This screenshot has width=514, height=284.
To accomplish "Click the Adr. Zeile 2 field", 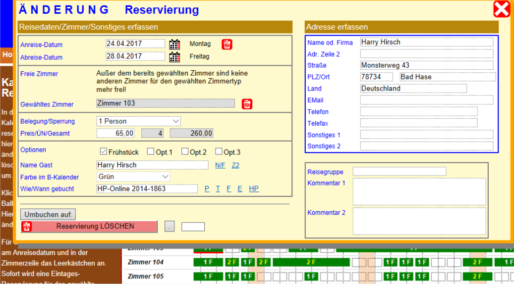I will pyautogui.click(x=427, y=53).
